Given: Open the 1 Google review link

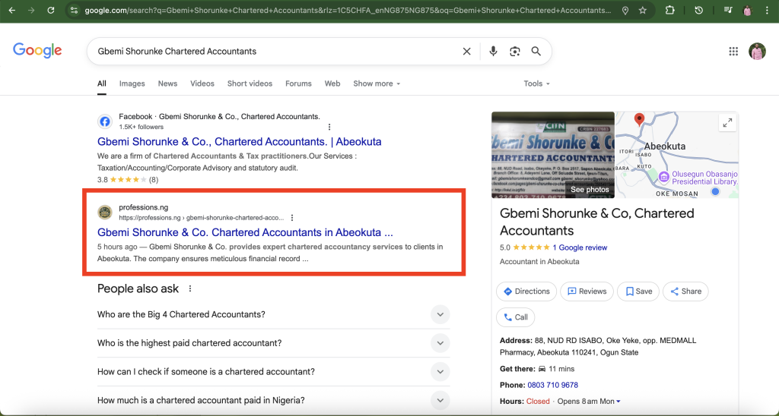Looking at the screenshot, I should coord(580,247).
